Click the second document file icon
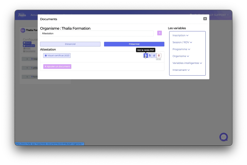Image resolution: width=247 pixels, height=165 pixels. coord(150,55)
